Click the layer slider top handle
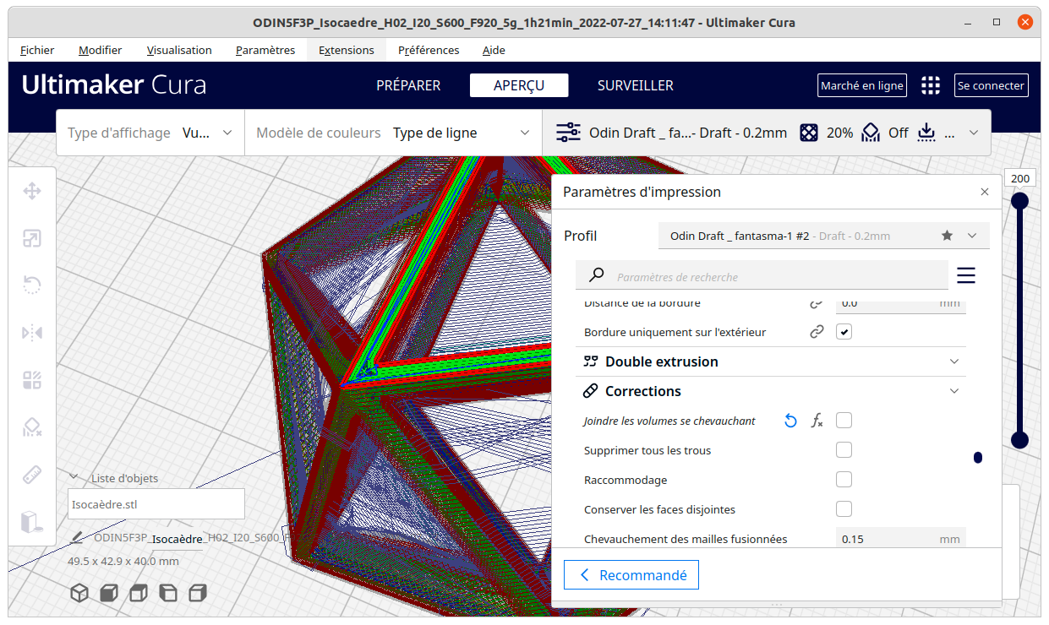The image size is (1049, 625). click(x=1020, y=200)
